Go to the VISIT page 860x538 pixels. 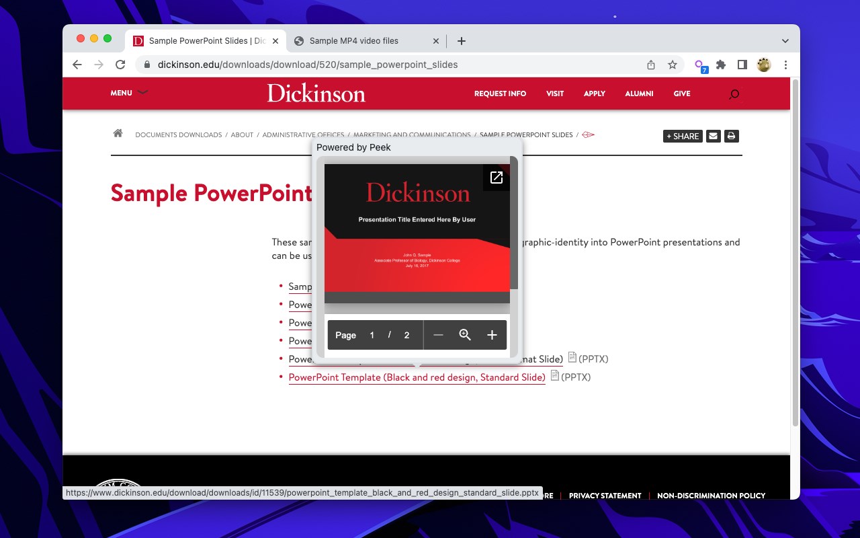tap(555, 93)
